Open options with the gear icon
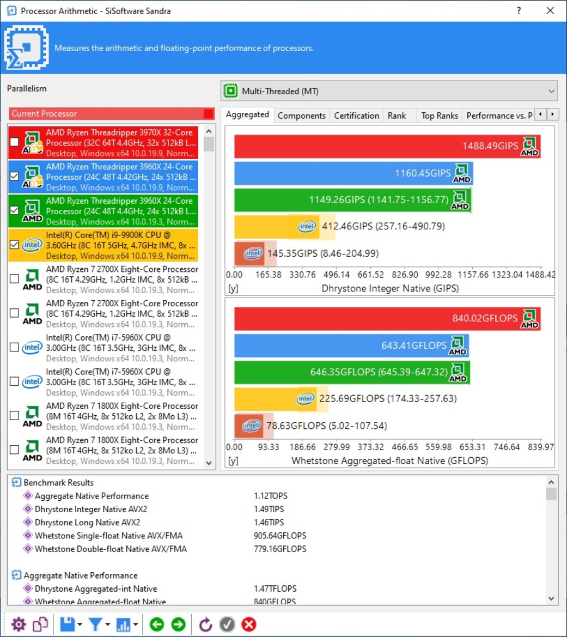 [19, 624]
